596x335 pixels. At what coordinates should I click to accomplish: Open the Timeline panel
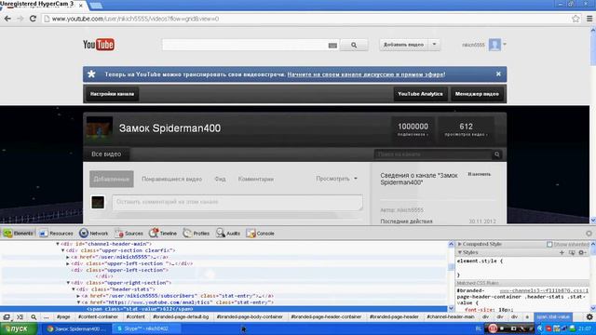(163, 234)
